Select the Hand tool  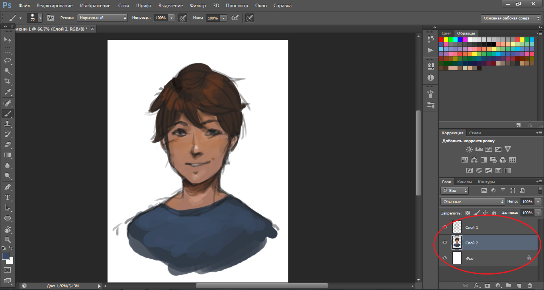pyautogui.click(x=8, y=230)
